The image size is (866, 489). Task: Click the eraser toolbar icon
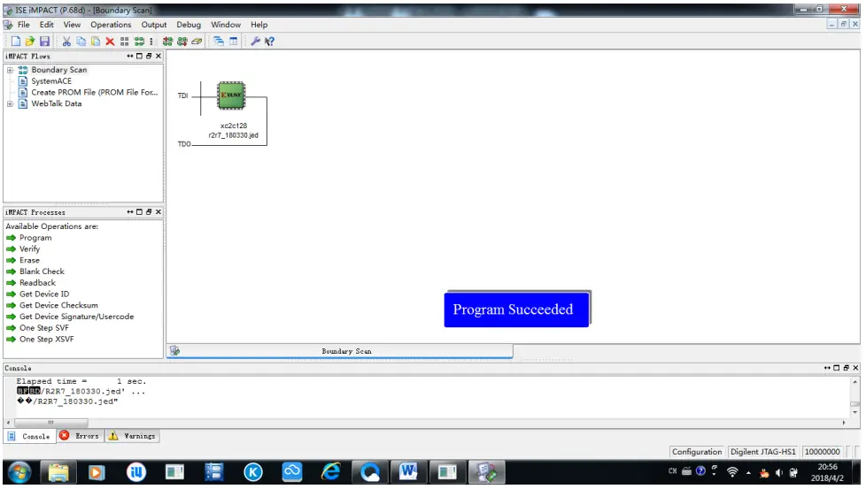tap(197, 42)
